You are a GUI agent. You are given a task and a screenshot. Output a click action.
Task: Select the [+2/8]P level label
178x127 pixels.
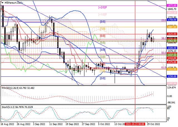[103, 8]
